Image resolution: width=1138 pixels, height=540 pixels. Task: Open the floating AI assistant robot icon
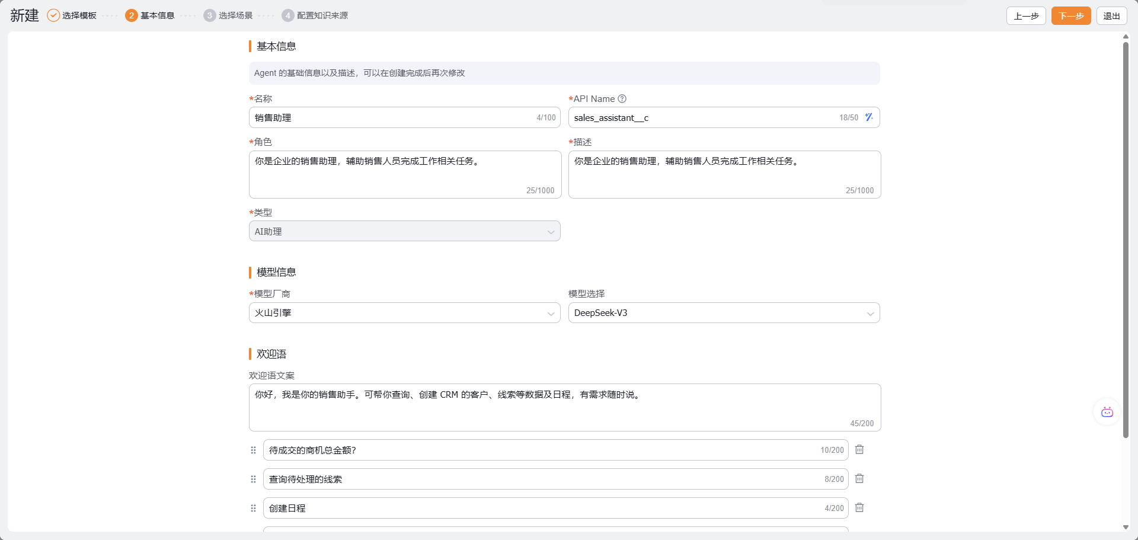[1107, 412]
